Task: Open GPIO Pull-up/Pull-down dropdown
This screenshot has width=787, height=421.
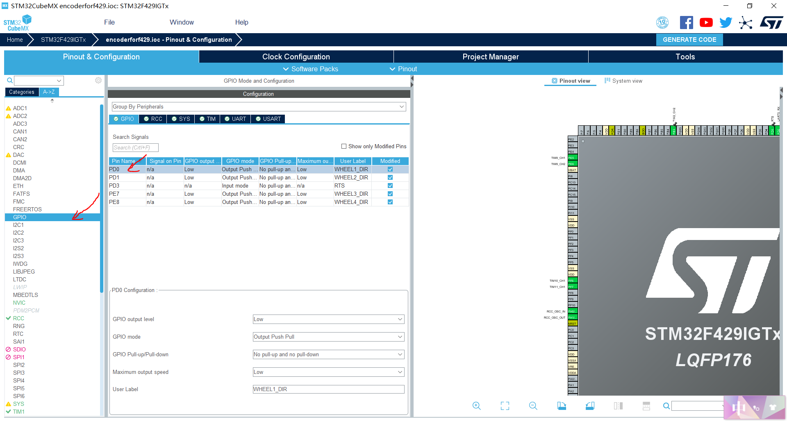Action: click(x=328, y=354)
